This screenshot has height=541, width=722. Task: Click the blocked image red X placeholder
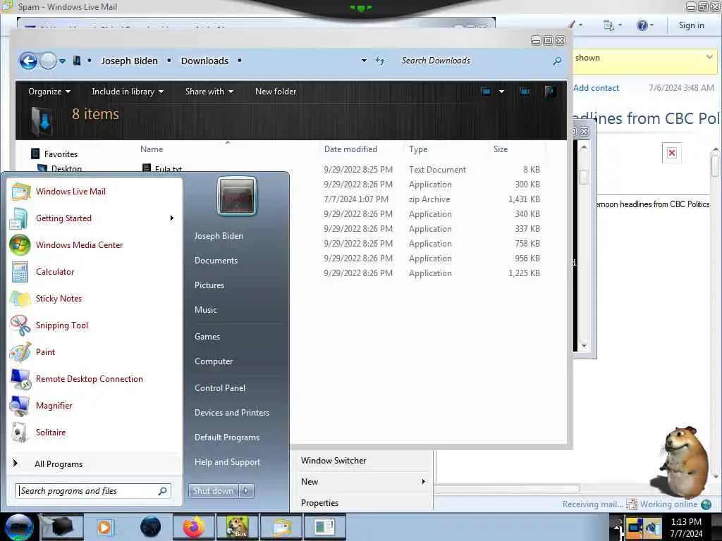(672, 153)
